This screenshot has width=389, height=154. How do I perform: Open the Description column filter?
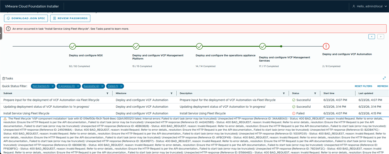pyautogui.click(x=284, y=93)
